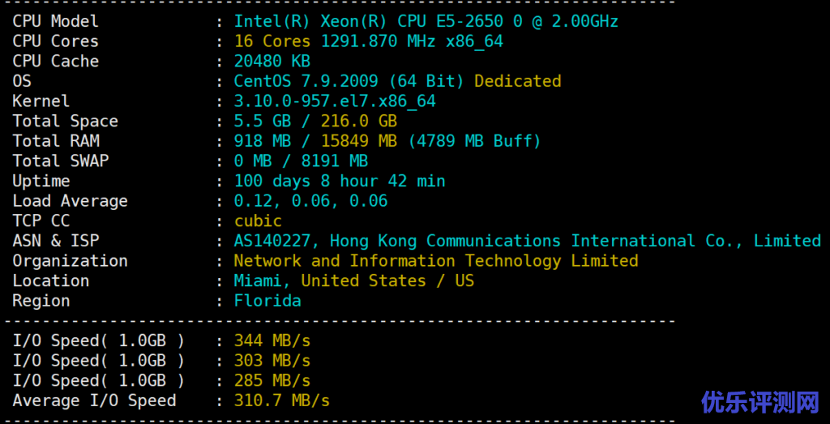830x424 pixels.
Task: Select the CPU Cache value 20480 KB
Action: pyautogui.click(x=272, y=62)
